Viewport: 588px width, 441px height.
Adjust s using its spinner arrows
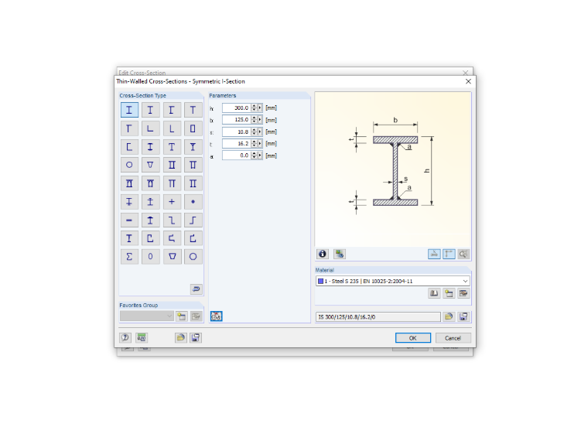pyautogui.click(x=255, y=132)
